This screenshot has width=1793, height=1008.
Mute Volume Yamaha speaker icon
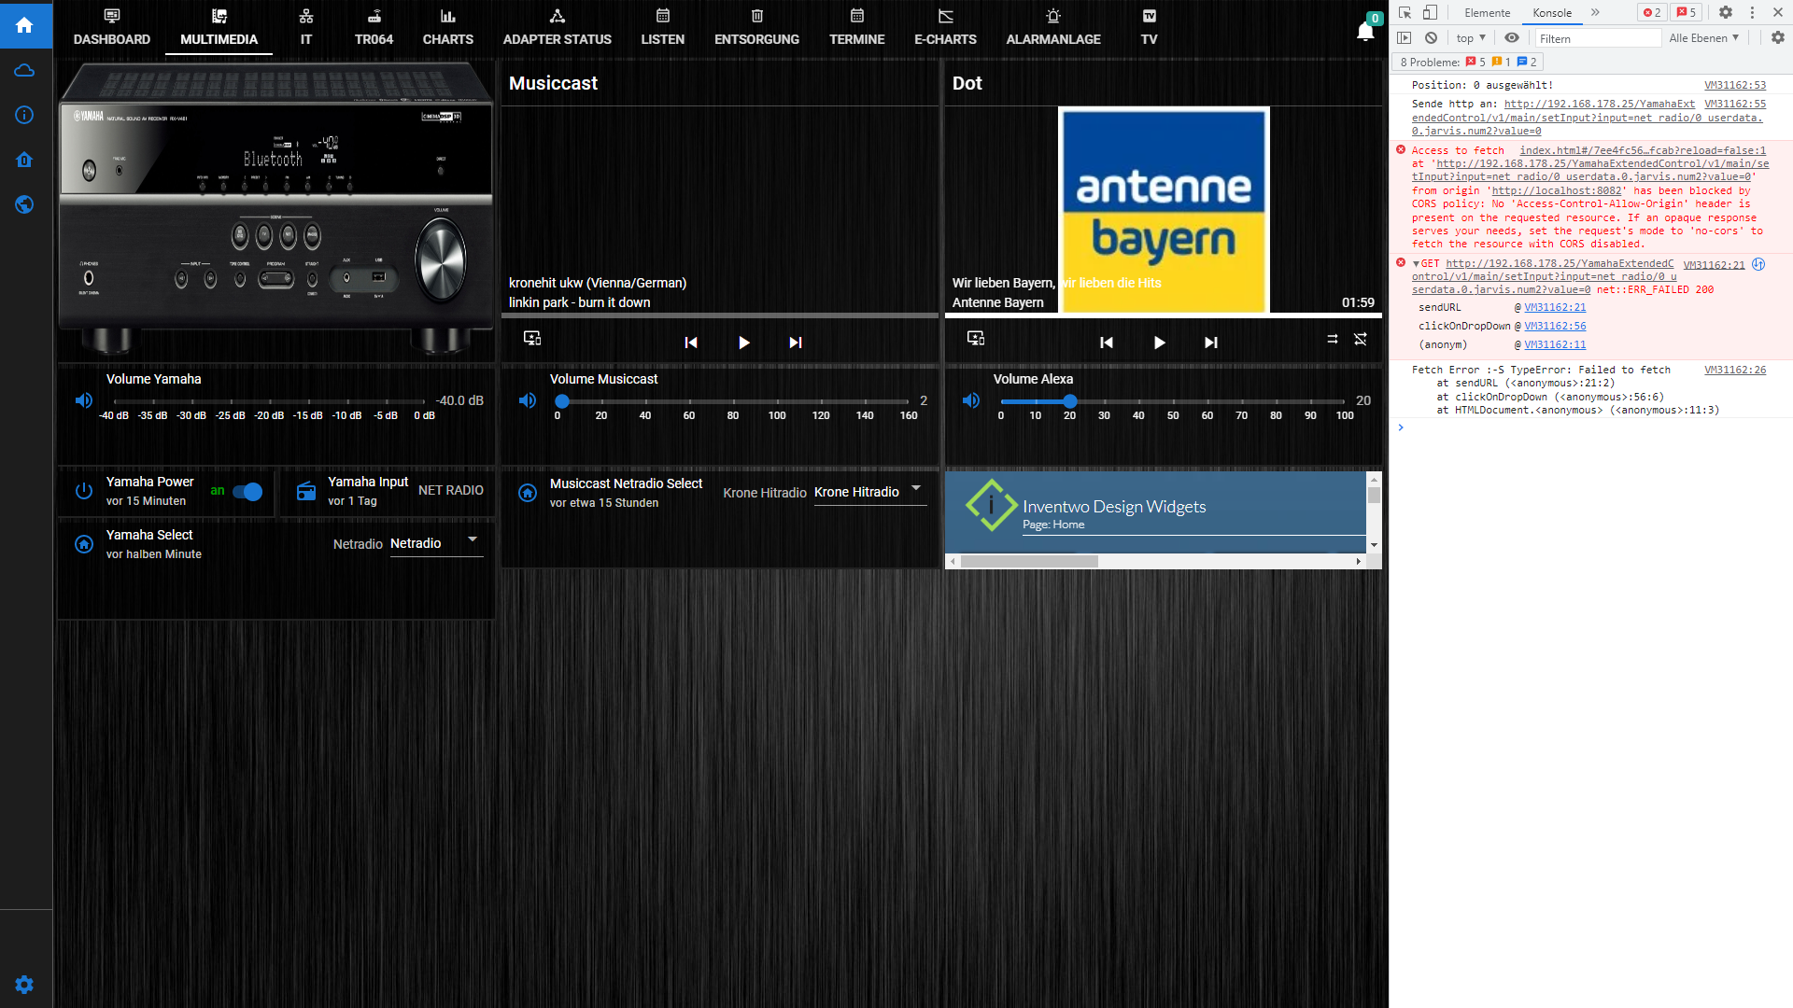click(84, 400)
